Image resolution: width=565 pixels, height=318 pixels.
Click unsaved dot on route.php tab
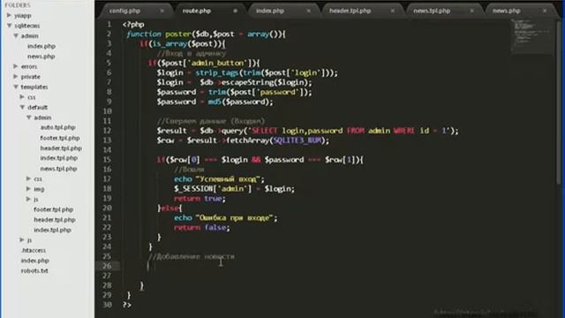236,11
